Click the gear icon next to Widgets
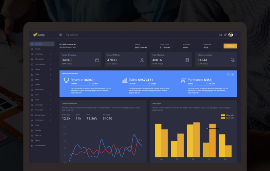Screen dimensions: 270x171 coord(32,49)
